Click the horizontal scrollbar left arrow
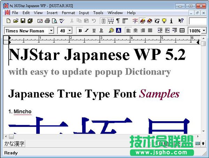 (6, 136)
